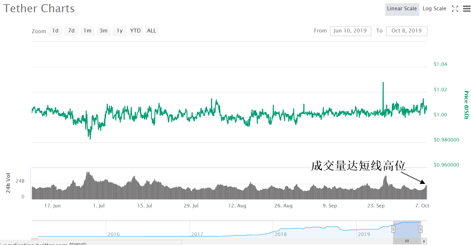Screen dimensions: 471x245
Task: Click the 1. Jul date label
Action: point(99,206)
